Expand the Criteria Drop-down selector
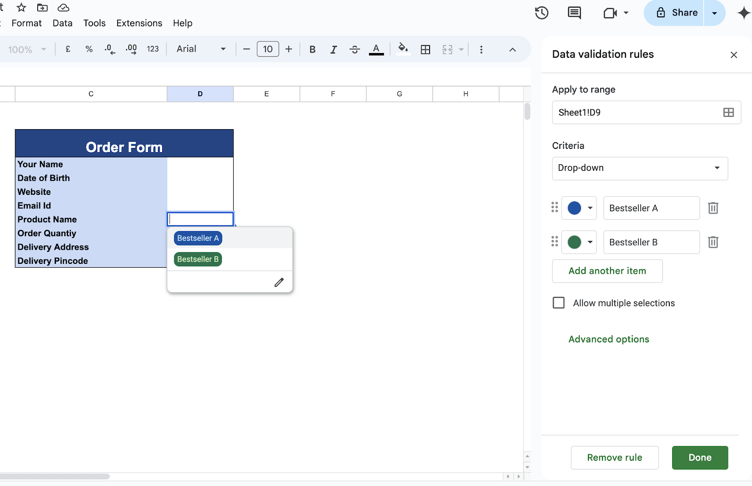 coord(640,168)
